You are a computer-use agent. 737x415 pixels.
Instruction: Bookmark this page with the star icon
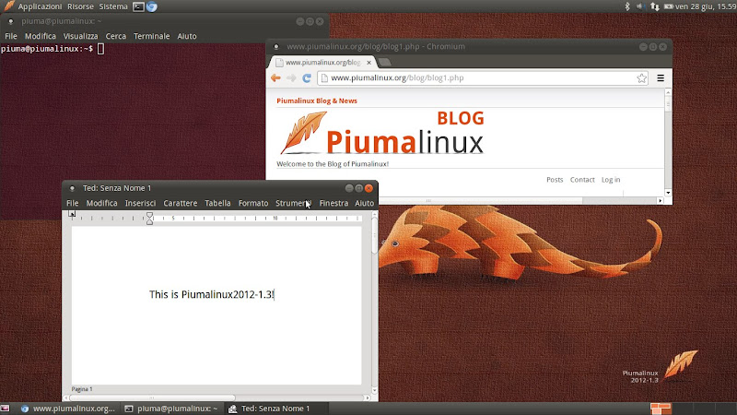(641, 78)
